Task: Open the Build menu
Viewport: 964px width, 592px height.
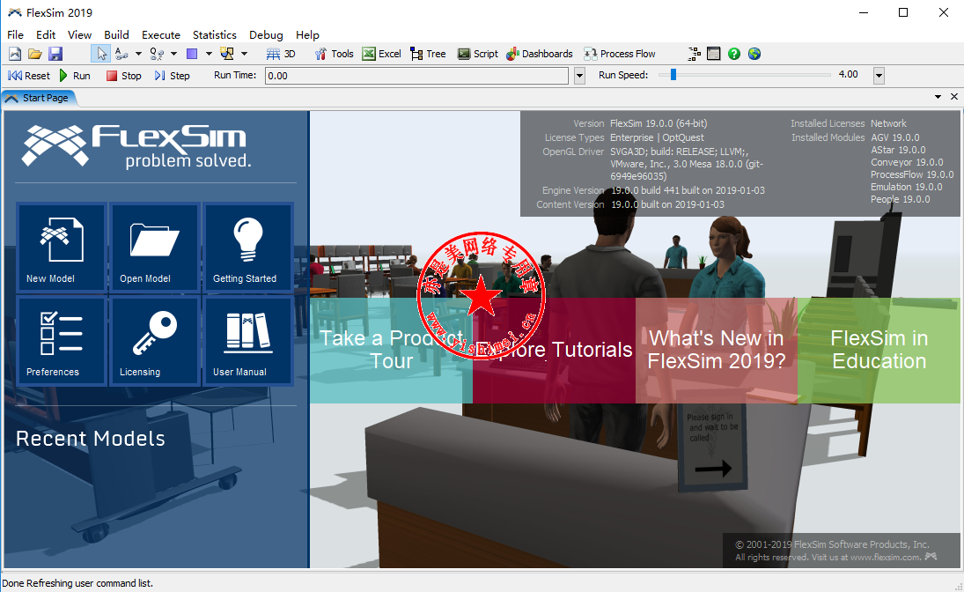Action: coord(116,35)
